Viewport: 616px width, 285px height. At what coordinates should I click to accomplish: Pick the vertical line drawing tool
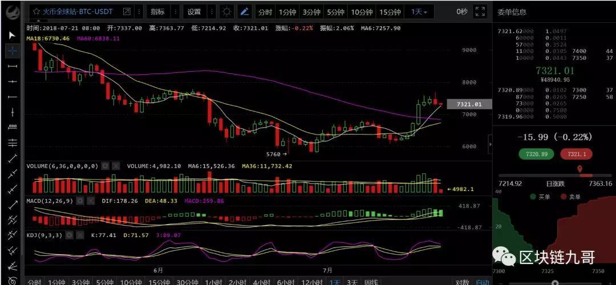(x=13, y=112)
